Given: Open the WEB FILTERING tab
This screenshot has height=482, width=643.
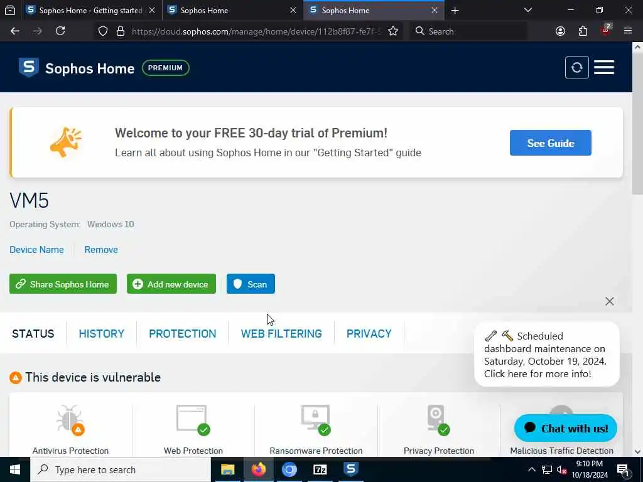Looking at the screenshot, I should pyautogui.click(x=281, y=334).
